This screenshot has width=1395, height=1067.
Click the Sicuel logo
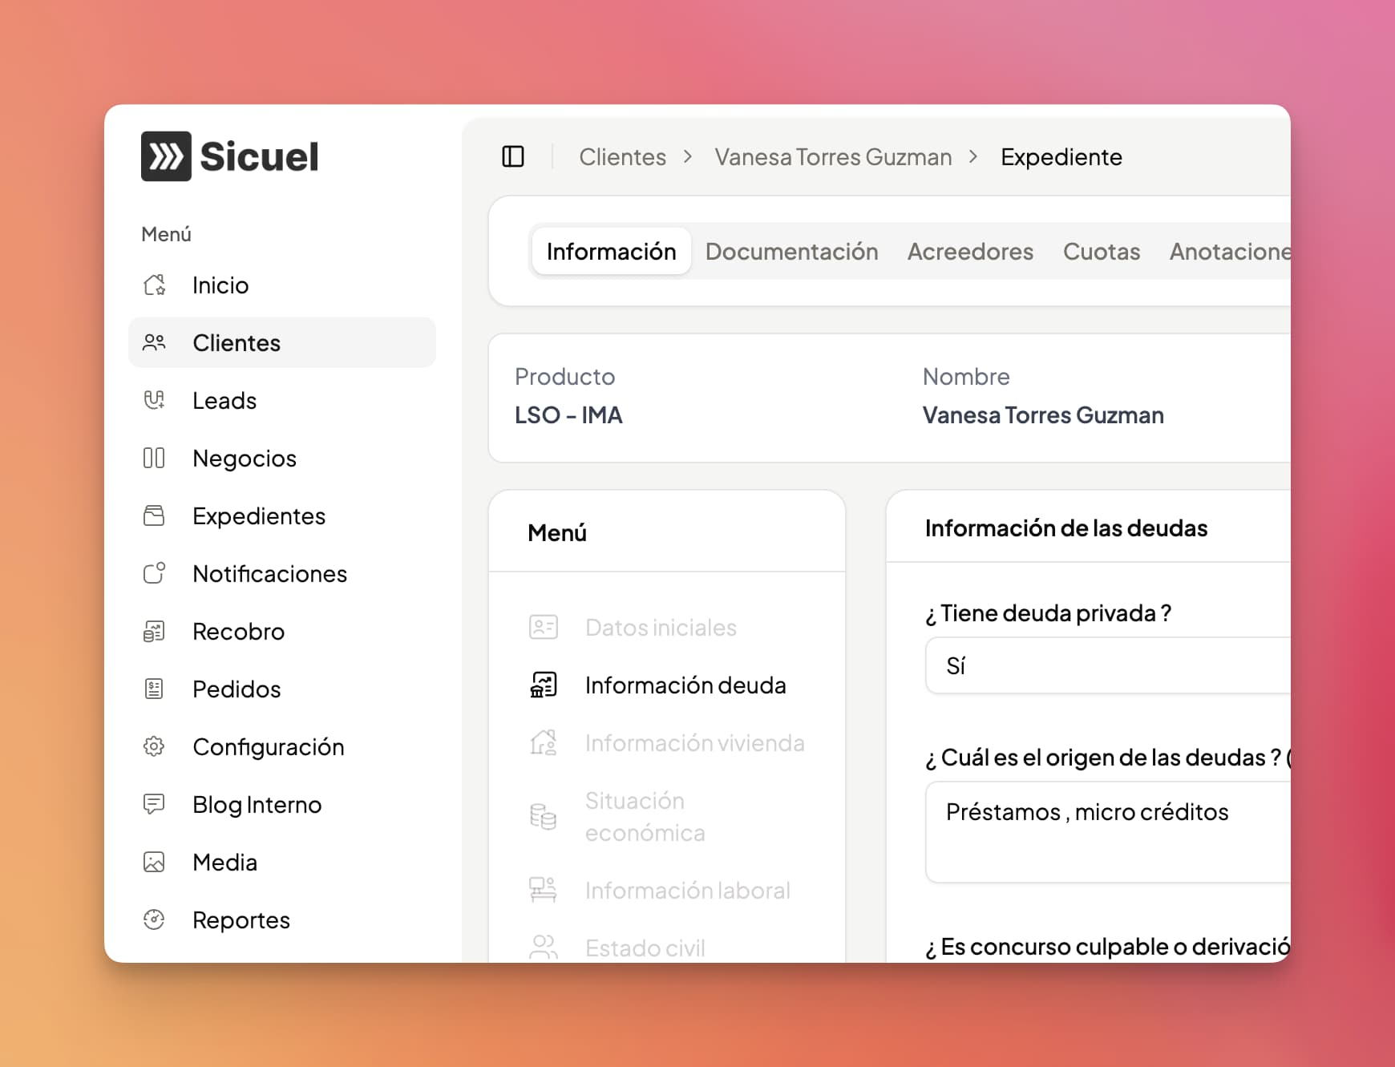(229, 157)
